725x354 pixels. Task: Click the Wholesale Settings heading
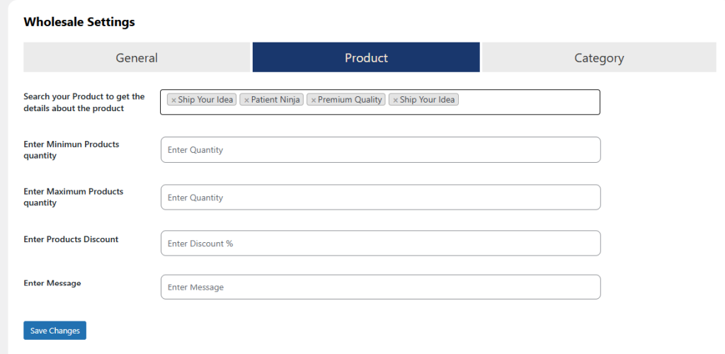[x=79, y=22]
